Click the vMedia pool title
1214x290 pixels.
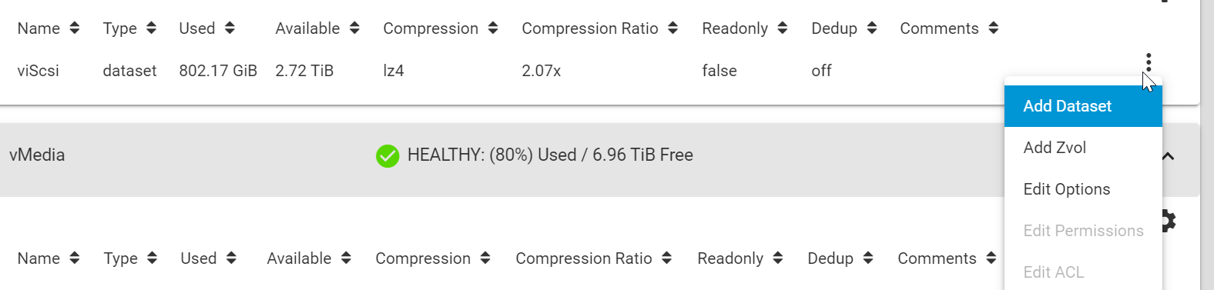[37, 155]
